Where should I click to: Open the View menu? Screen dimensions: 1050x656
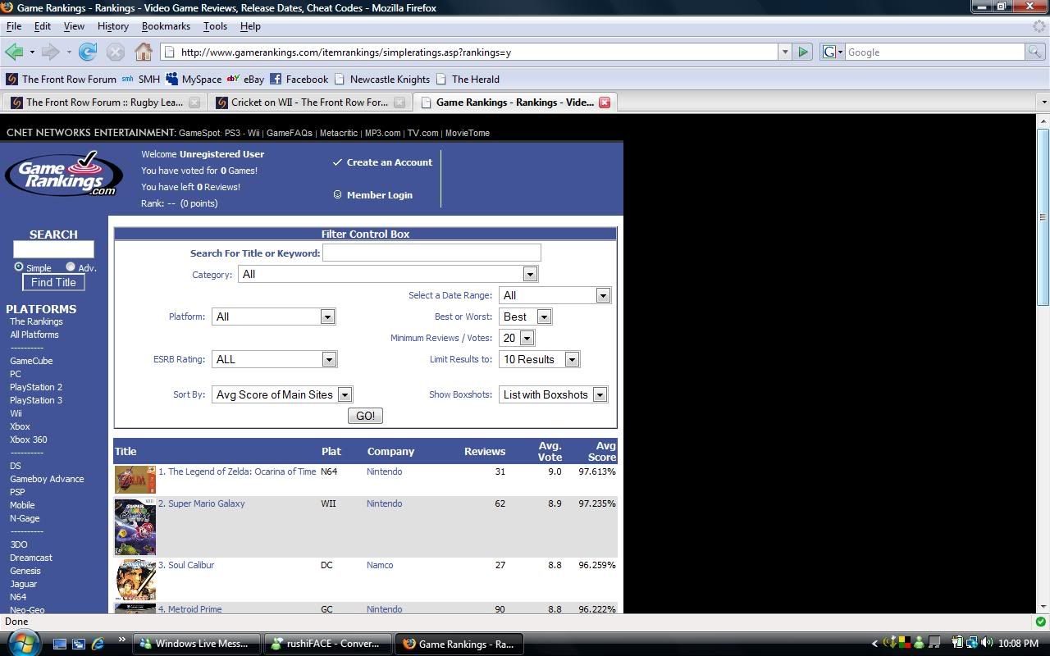tap(74, 25)
